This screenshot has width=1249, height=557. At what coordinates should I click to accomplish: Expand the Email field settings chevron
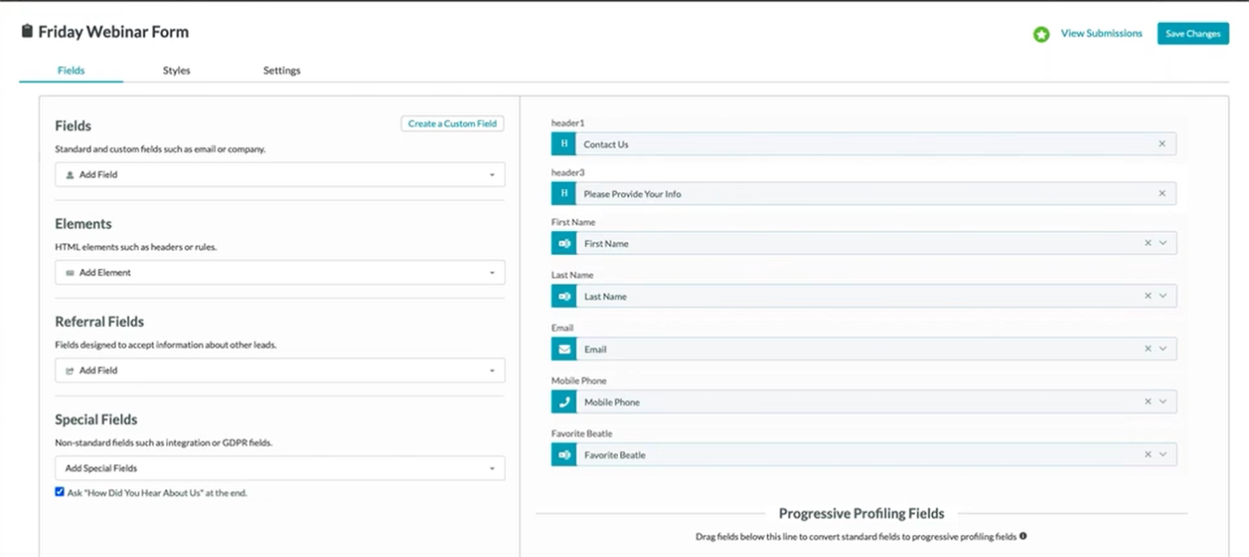tap(1163, 350)
